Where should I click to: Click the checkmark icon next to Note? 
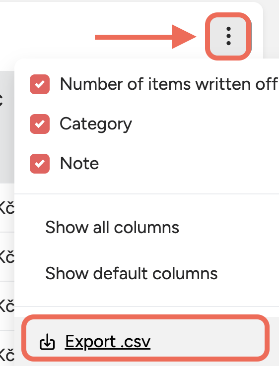click(x=40, y=164)
